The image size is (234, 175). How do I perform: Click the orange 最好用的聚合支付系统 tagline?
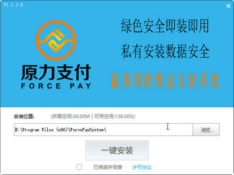(x=165, y=81)
